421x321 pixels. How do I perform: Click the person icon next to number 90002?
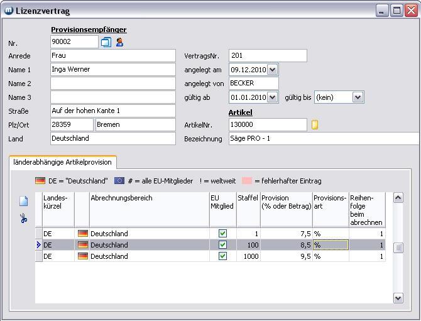(x=119, y=42)
